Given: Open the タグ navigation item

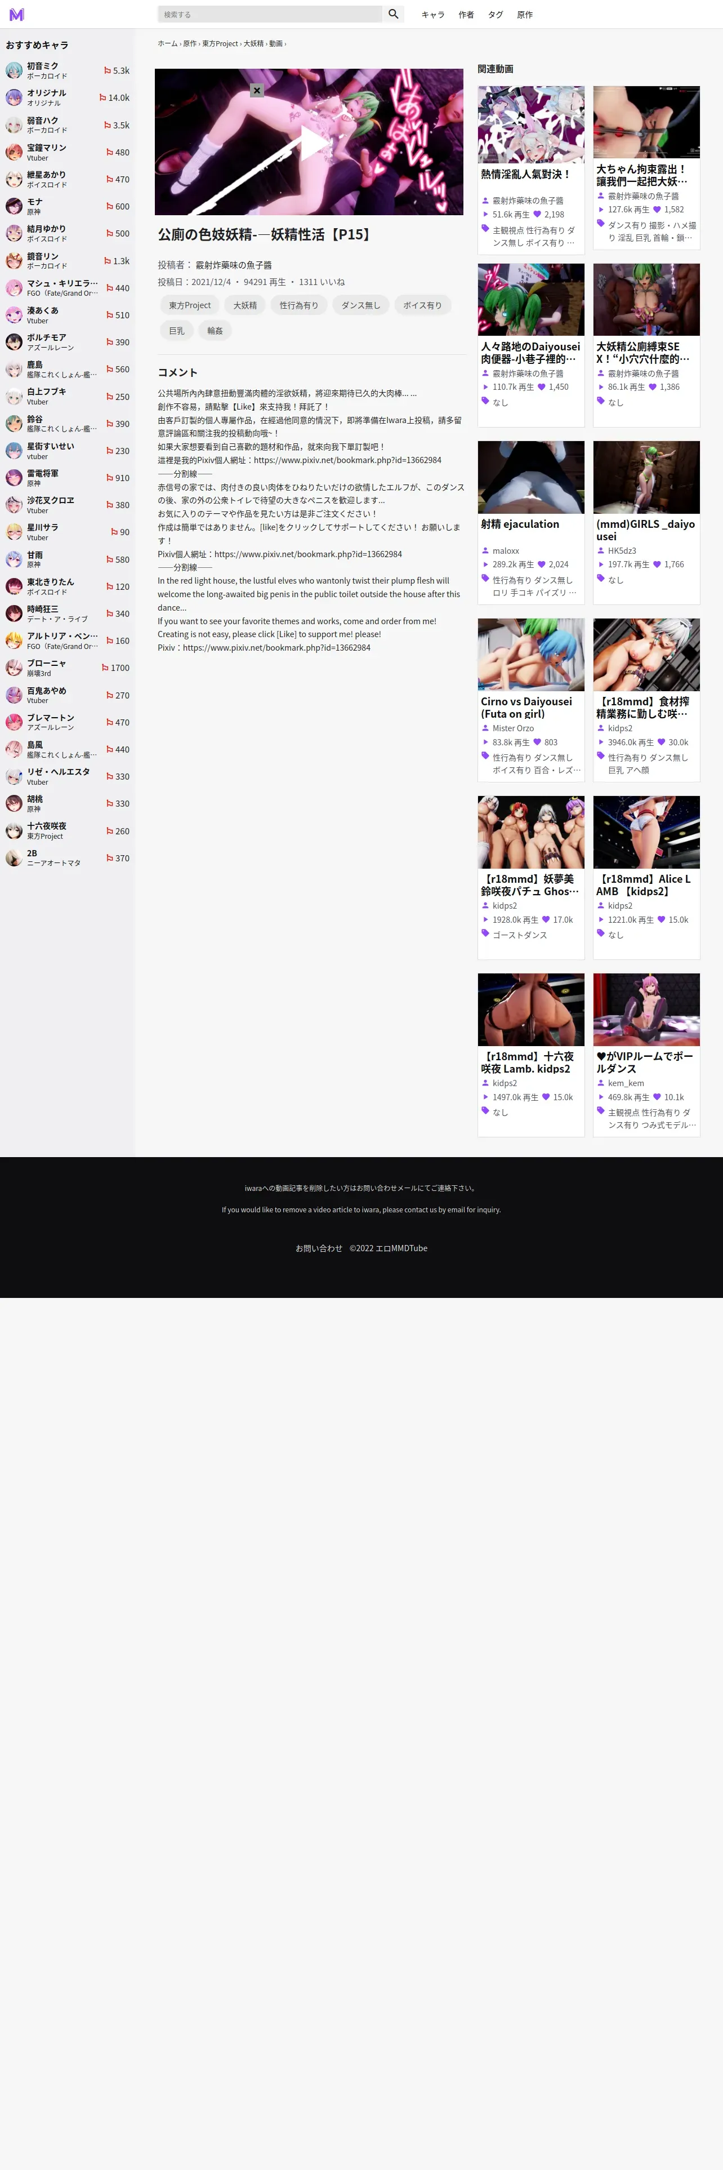Looking at the screenshot, I should point(495,14).
